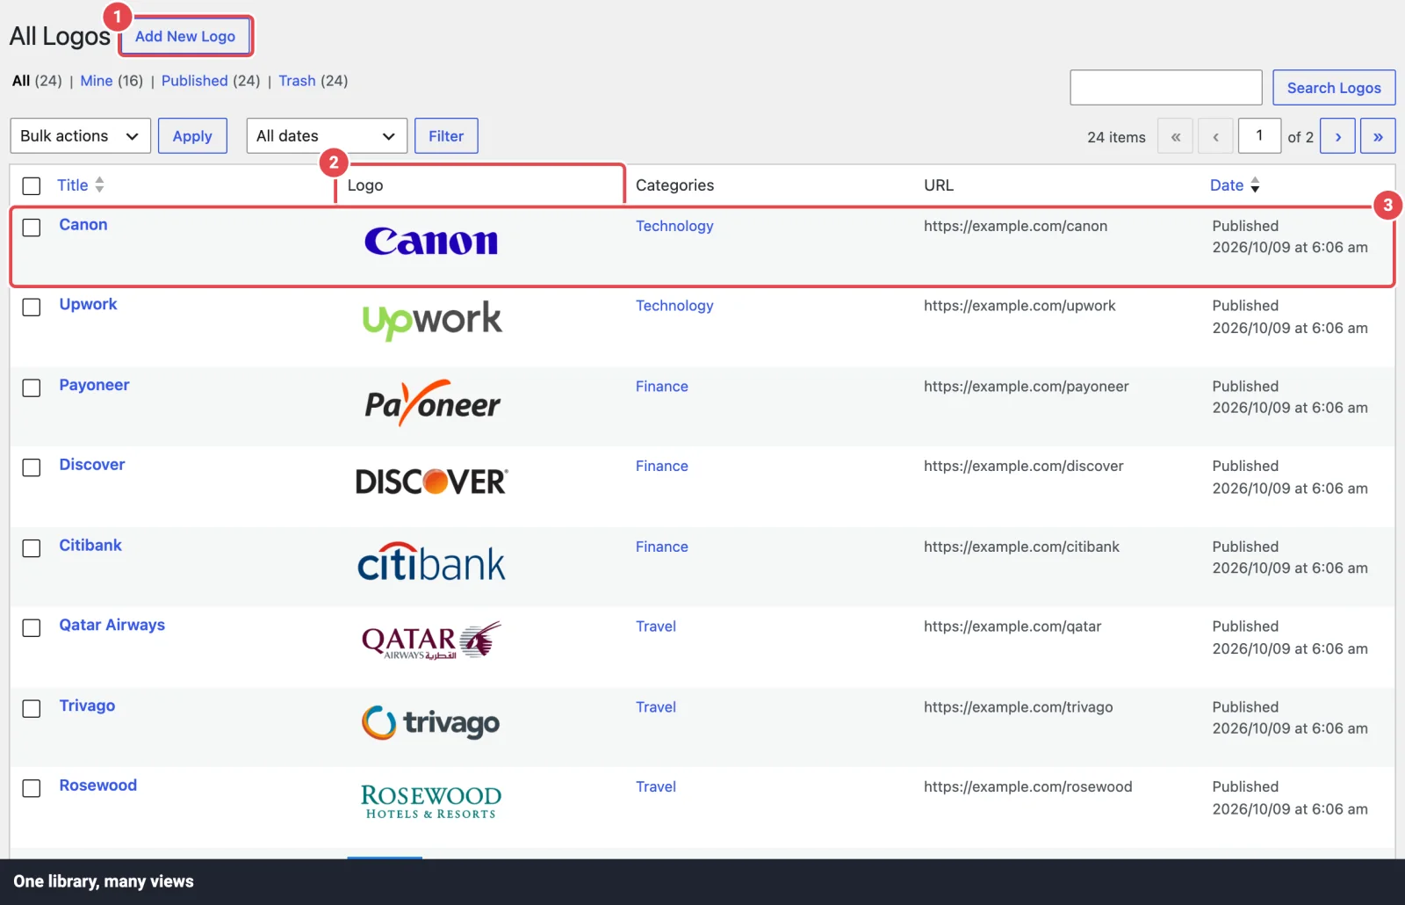Click the Citibank logo image

coord(431,562)
